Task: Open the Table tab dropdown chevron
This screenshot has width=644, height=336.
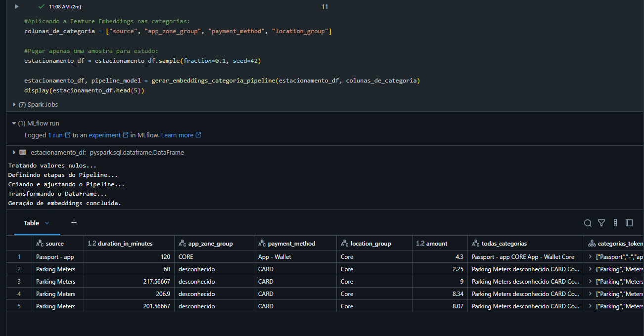Action: (x=47, y=223)
